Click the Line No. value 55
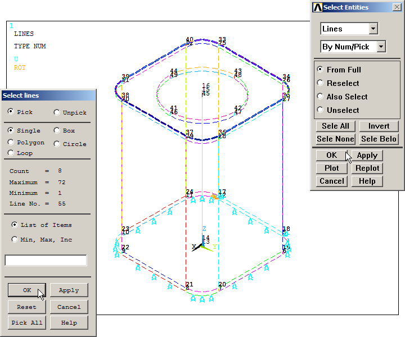 click(62, 204)
